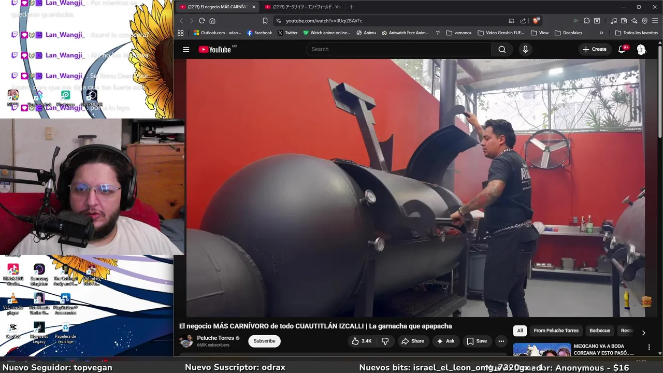The height and width of the screenshot is (373, 663).
Task: Open Brave Shields lion icon
Action: coord(536,21)
